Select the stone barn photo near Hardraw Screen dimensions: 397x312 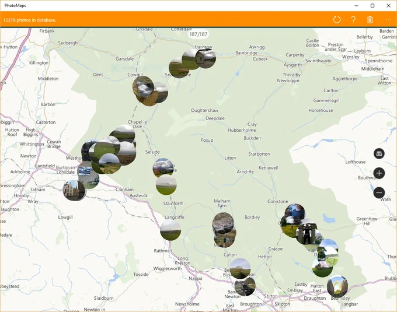(206, 58)
